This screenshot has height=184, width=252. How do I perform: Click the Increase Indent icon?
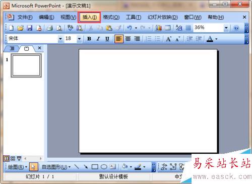[x=199, y=39]
